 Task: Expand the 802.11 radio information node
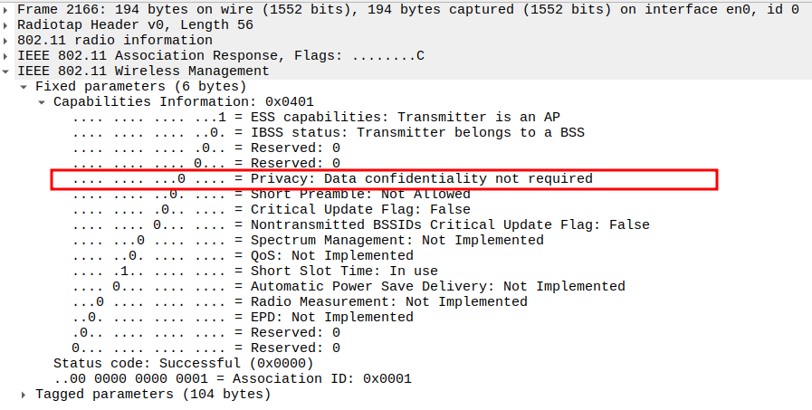[8, 41]
